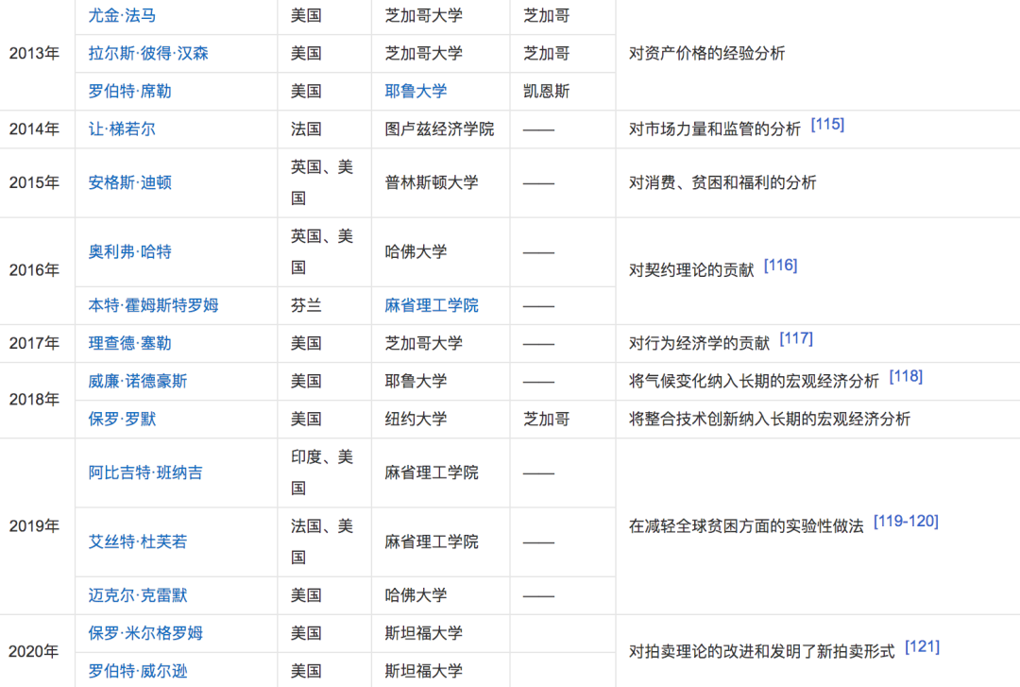Open the 阿比吉特·班纳吉 link
Viewport: 1020px width, 687px height.
pyautogui.click(x=145, y=472)
